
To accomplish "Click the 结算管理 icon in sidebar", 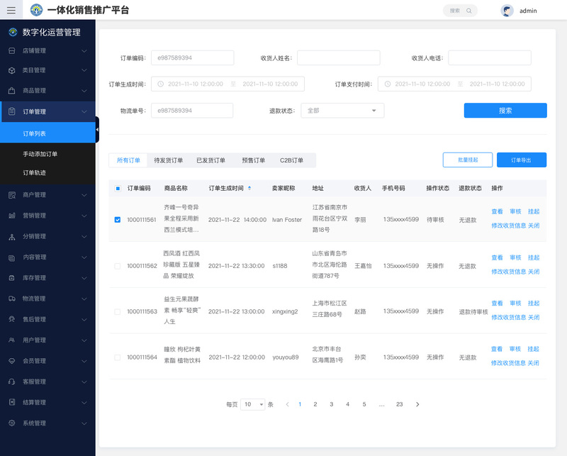I will [11, 402].
